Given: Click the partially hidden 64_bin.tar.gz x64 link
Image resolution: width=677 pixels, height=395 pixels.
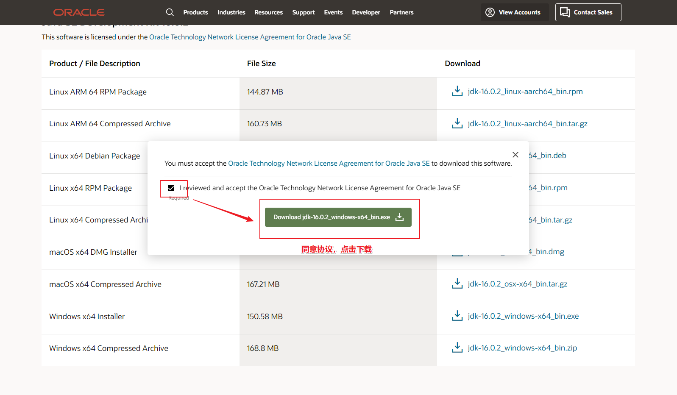Looking at the screenshot, I should pos(551,220).
